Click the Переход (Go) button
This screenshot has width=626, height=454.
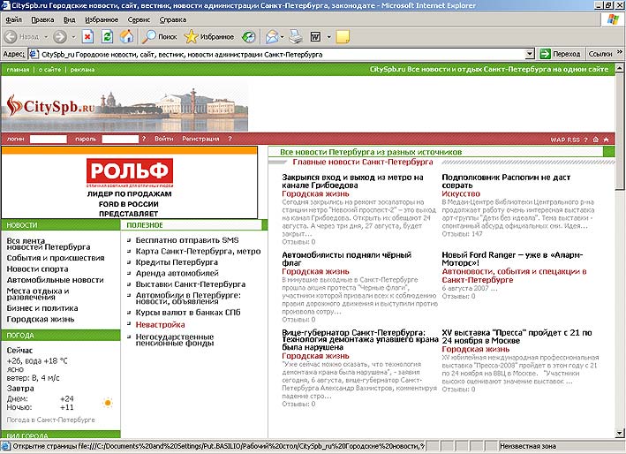(x=560, y=54)
